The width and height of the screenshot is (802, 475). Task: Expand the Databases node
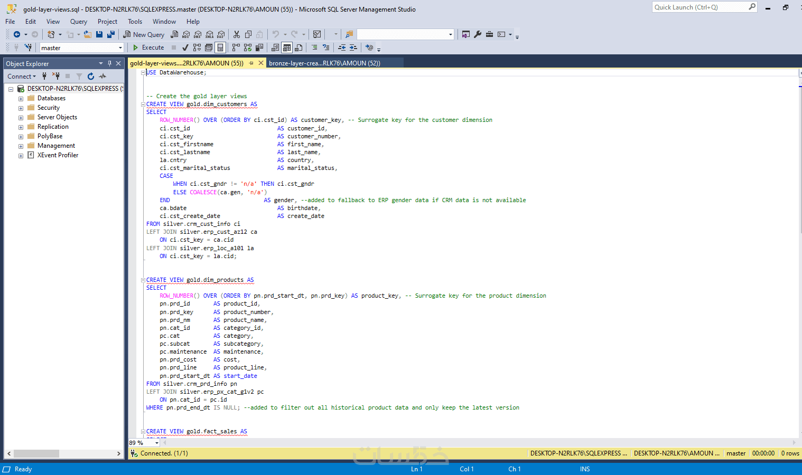point(21,99)
